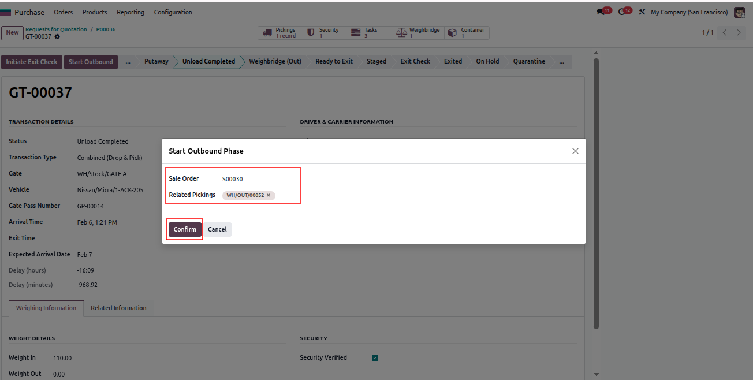This screenshot has width=753, height=380.
Task: Open the Weighbridge scale icon button
Action: coord(418,33)
